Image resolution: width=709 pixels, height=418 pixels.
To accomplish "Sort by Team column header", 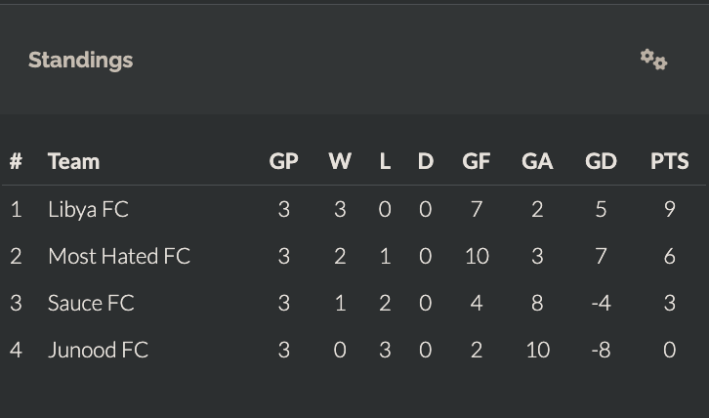I will point(73,161).
